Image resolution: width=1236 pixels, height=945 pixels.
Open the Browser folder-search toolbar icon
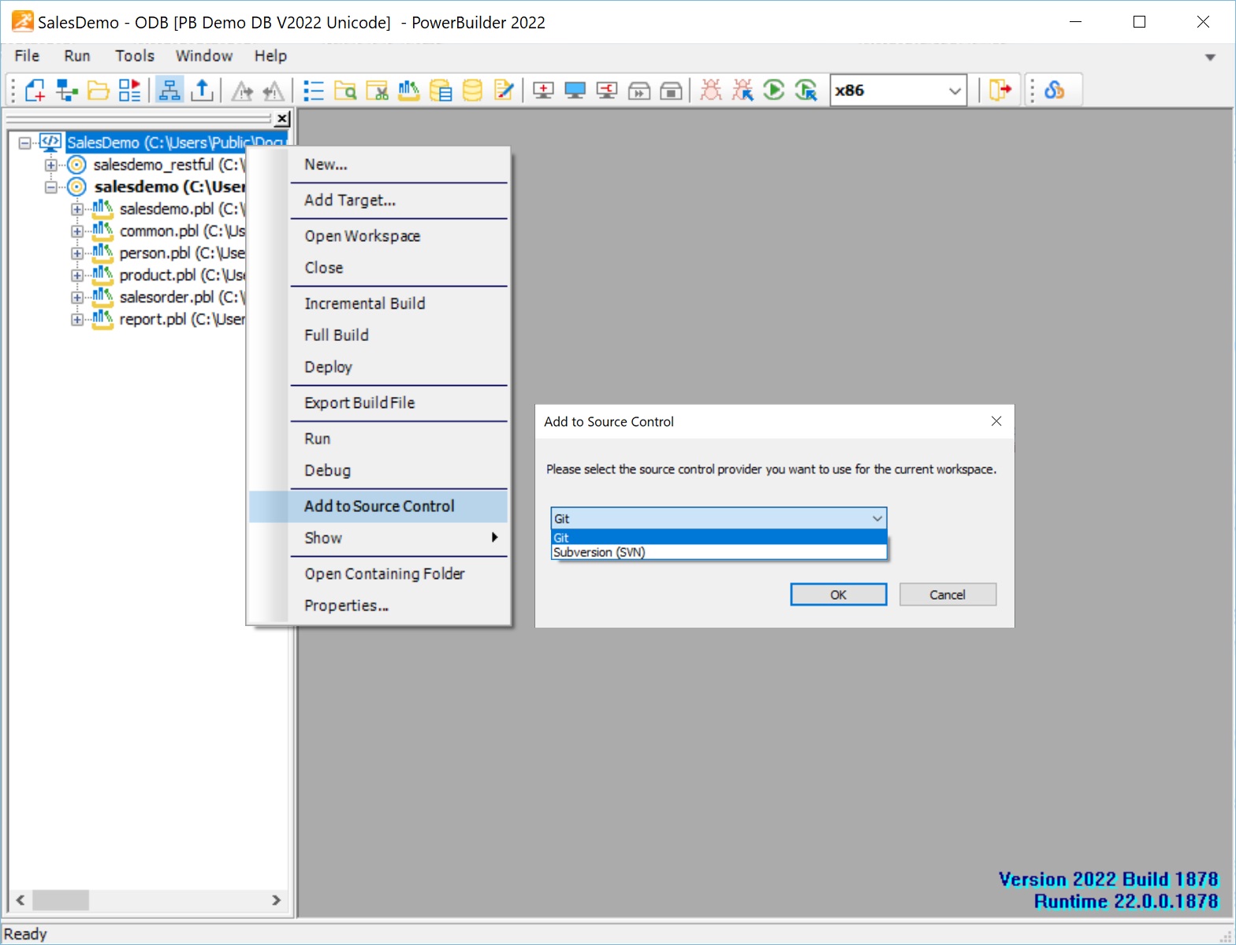(x=345, y=91)
